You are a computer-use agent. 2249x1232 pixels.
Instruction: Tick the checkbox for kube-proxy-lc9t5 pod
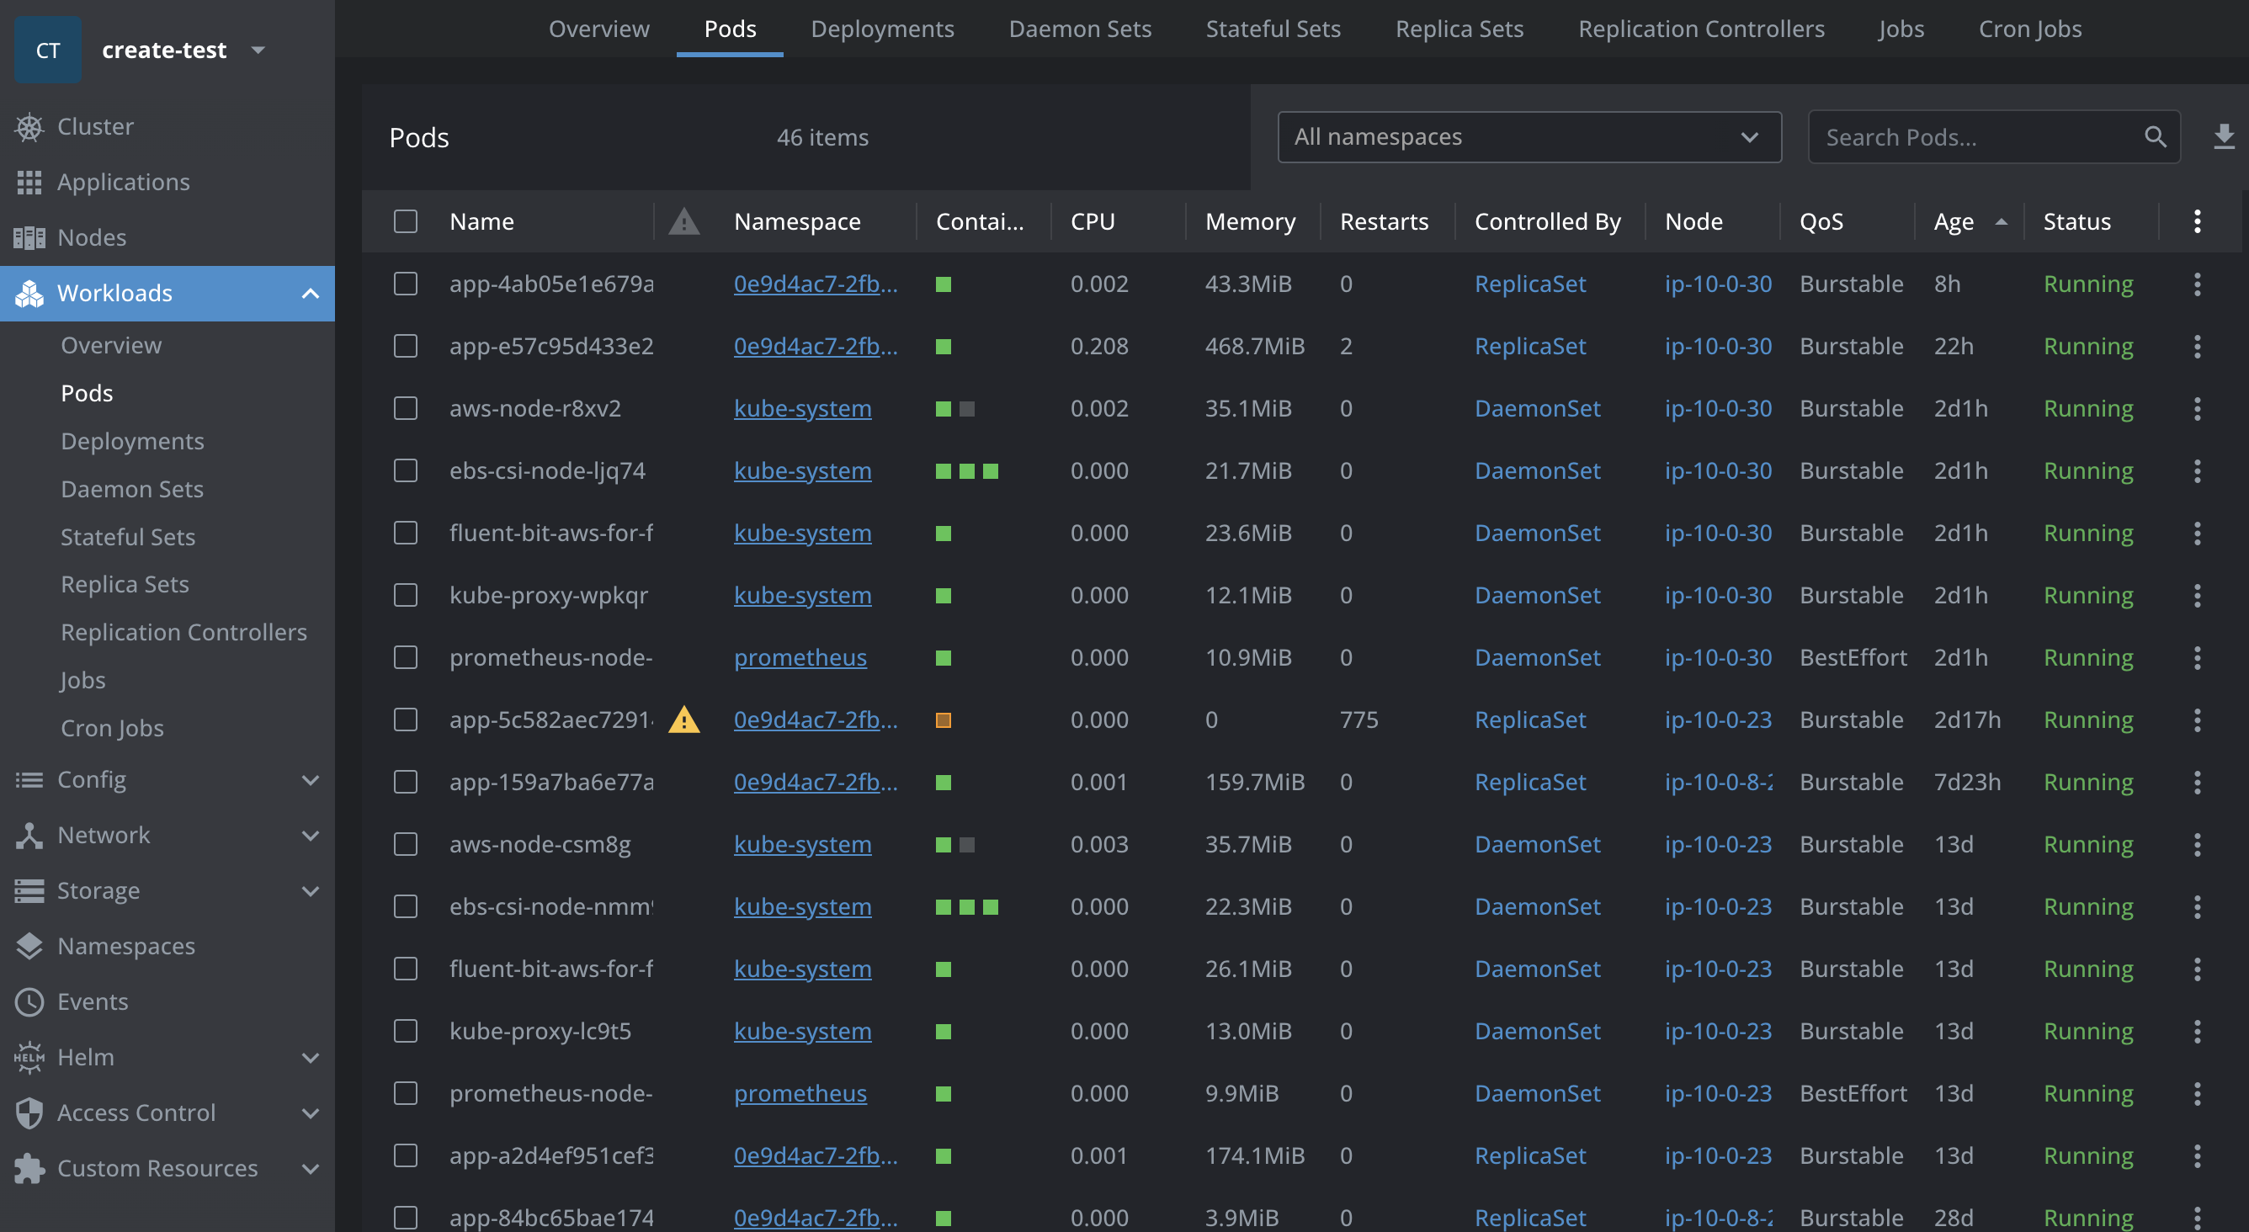(405, 1031)
